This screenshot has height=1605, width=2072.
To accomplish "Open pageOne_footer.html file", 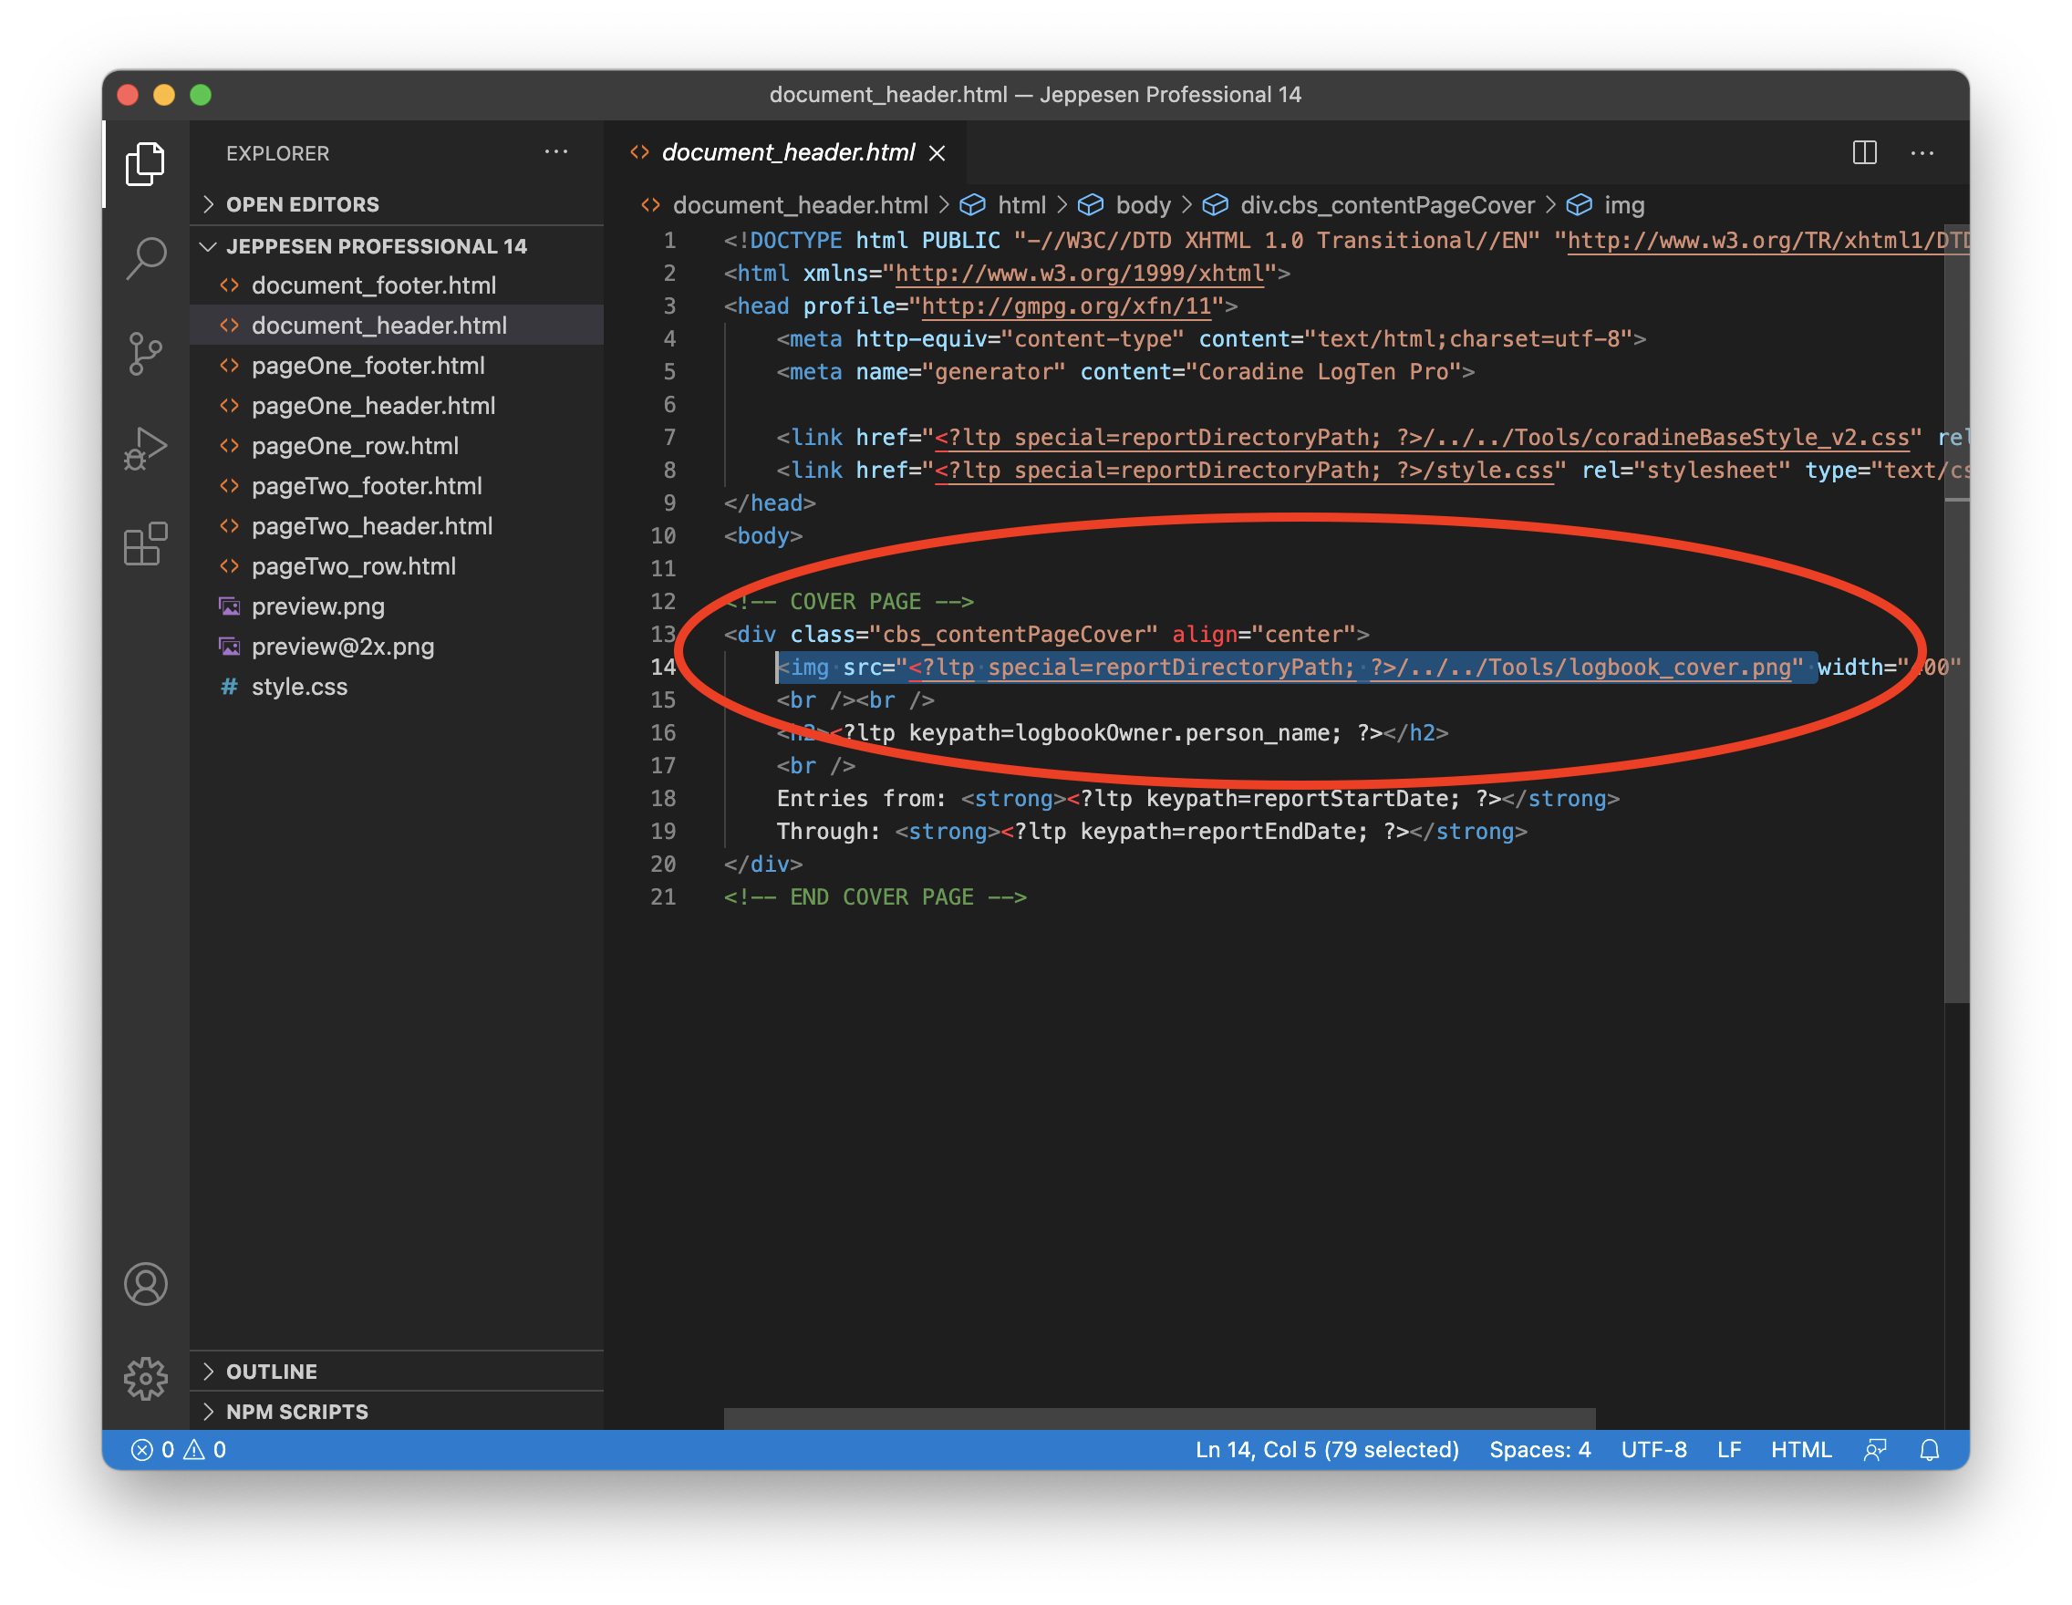I will click(x=397, y=365).
